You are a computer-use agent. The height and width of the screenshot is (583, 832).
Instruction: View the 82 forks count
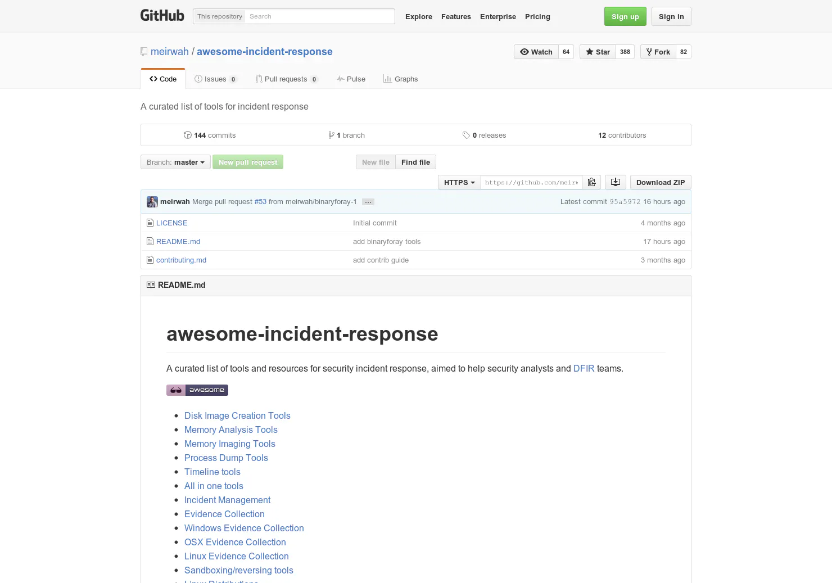coord(684,52)
